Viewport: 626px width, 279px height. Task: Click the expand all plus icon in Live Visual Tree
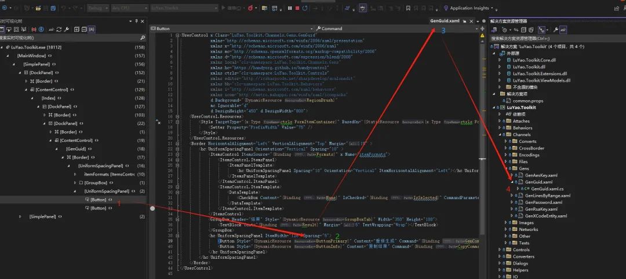[77, 29]
